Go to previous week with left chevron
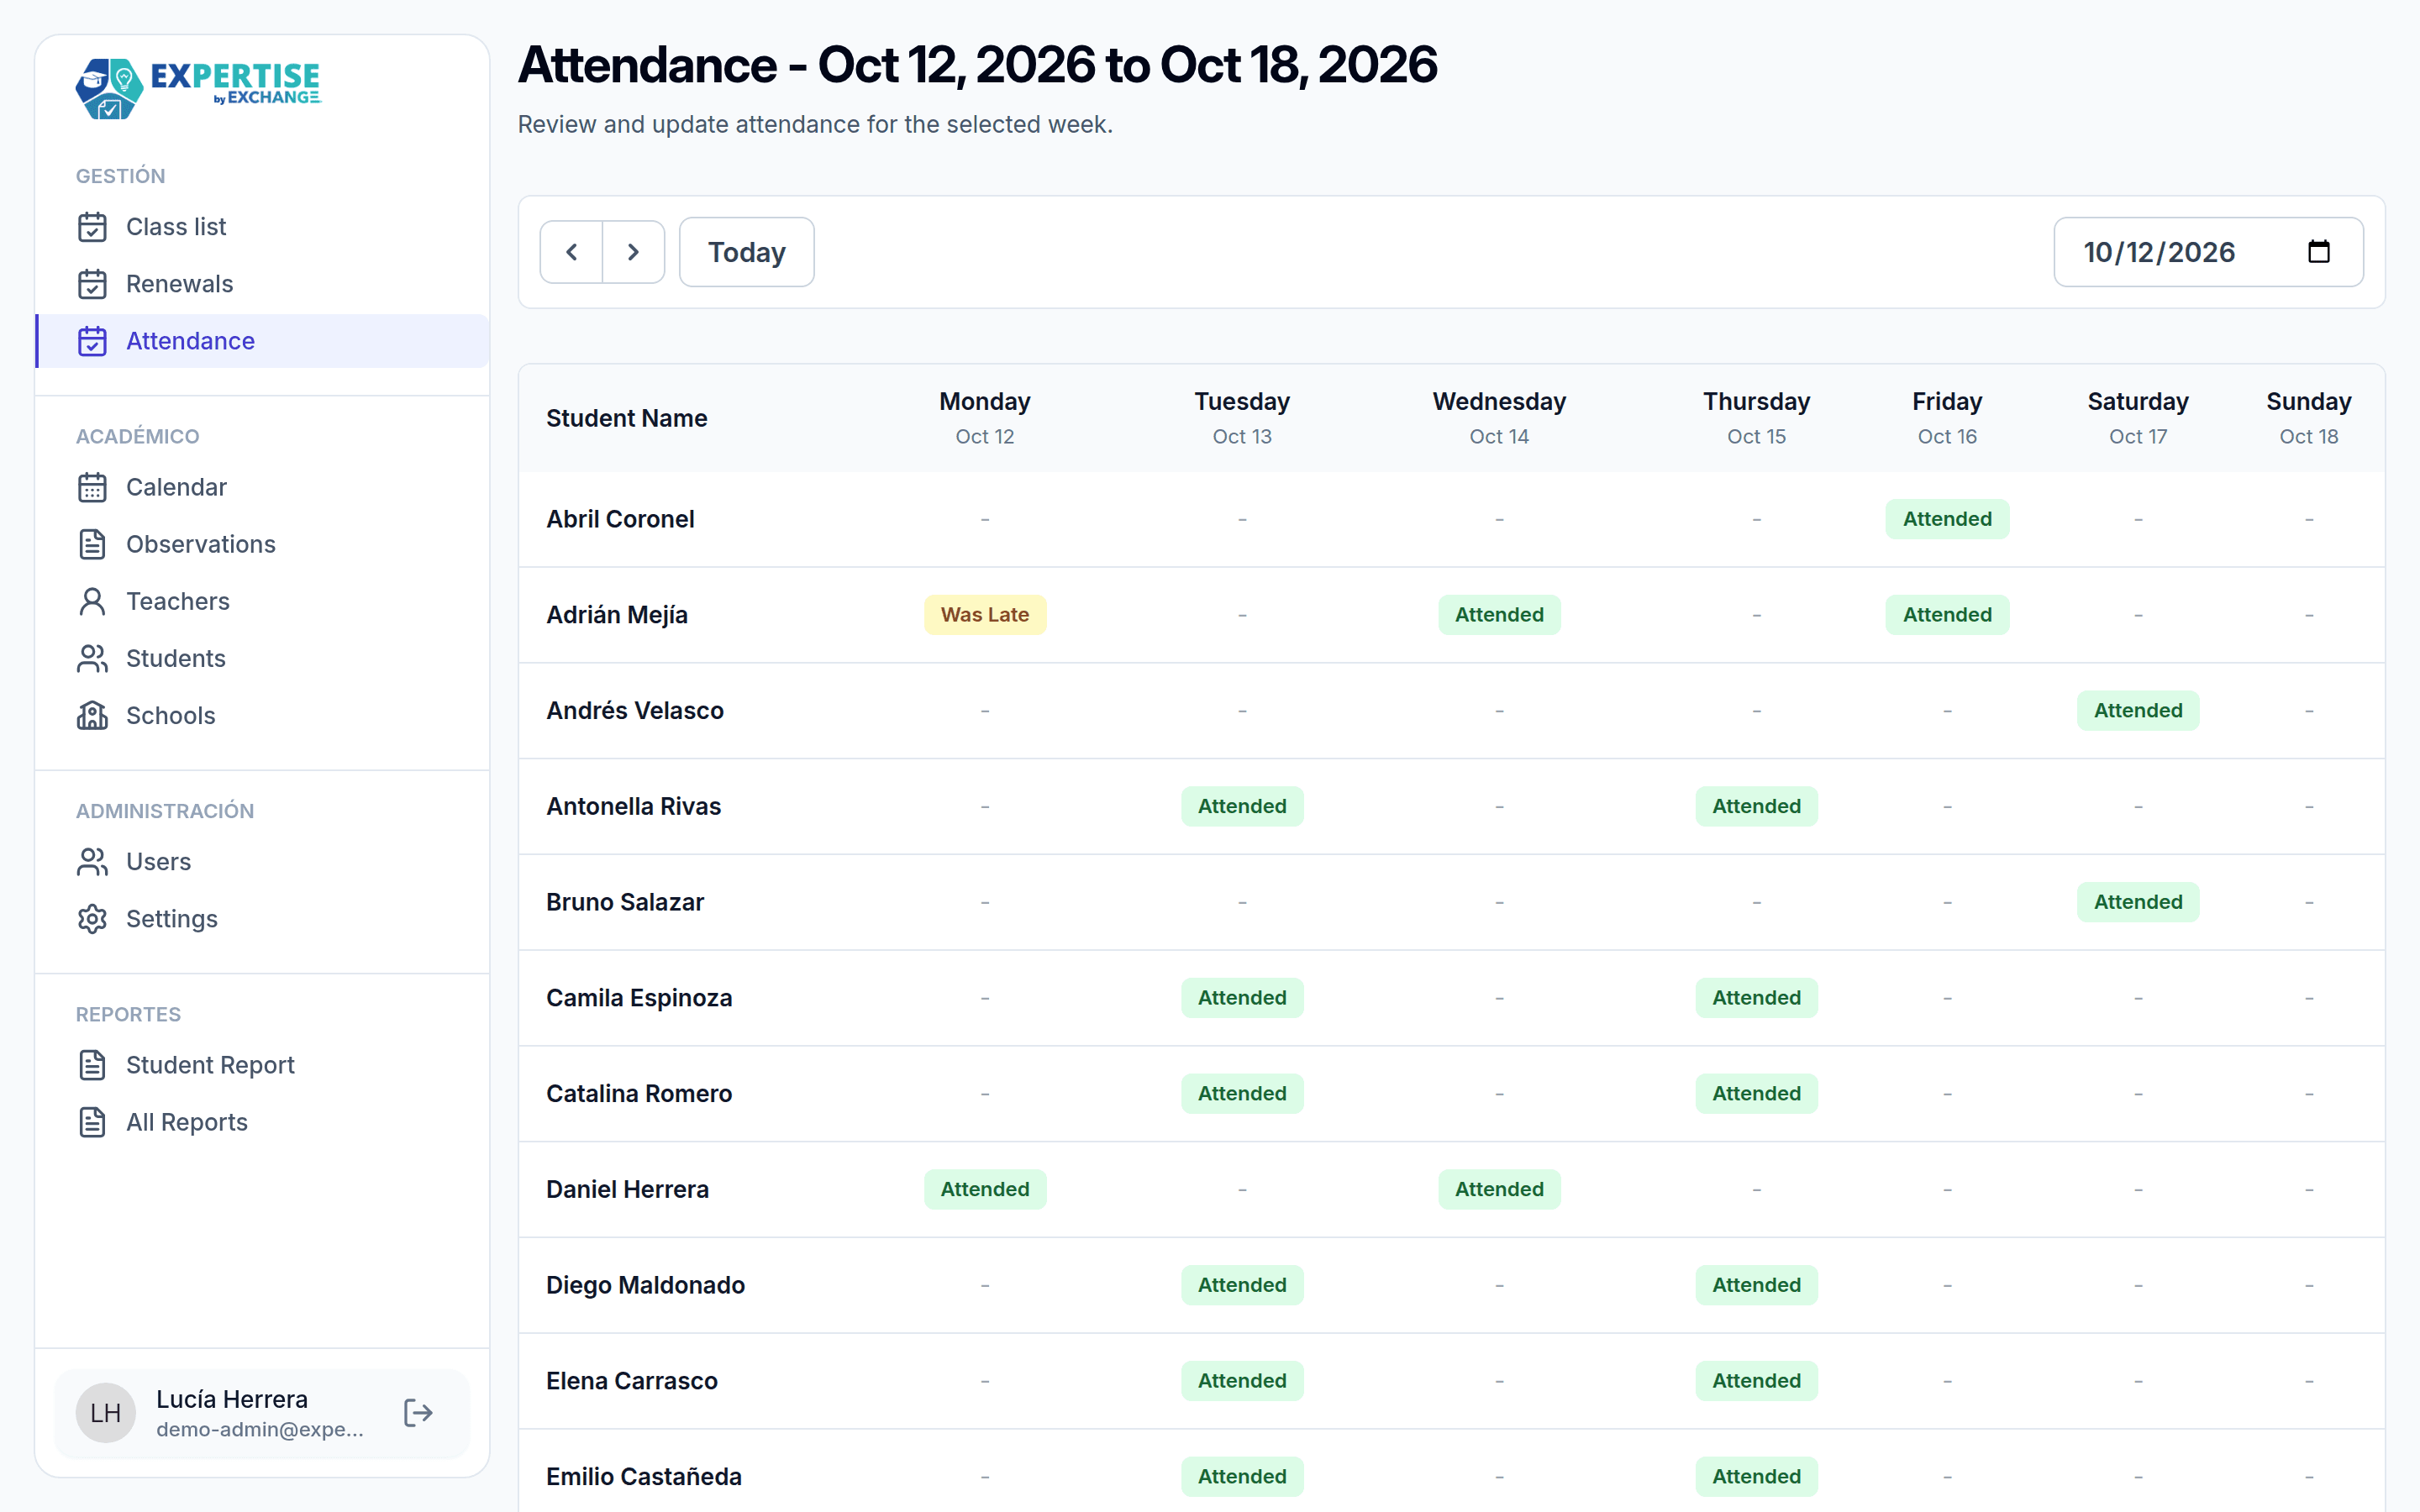The image size is (2420, 1512). pyautogui.click(x=571, y=252)
